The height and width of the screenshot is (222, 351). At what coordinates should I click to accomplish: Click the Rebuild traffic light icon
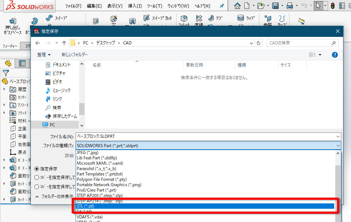click(x=333, y=6)
